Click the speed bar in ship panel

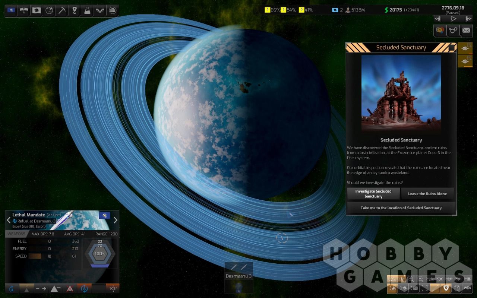point(35,256)
